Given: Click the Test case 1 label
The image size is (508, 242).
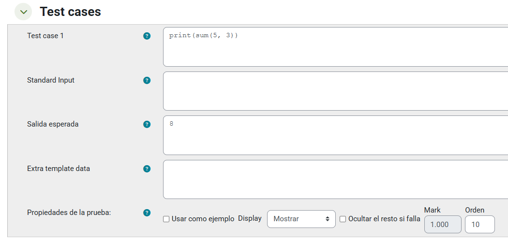Looking at the screenshot, I should click(45, 36).
